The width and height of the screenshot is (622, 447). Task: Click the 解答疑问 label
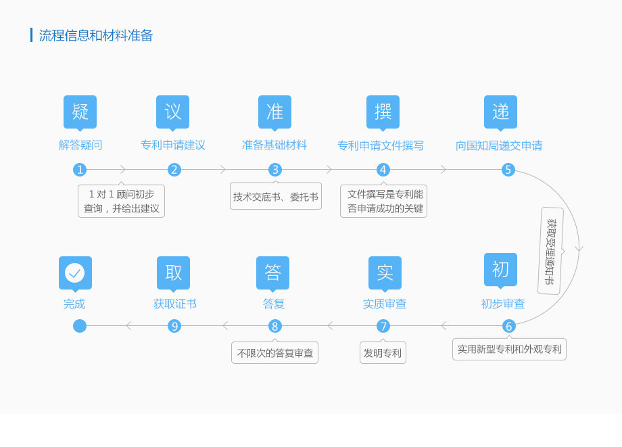click(x=80, y=145)
